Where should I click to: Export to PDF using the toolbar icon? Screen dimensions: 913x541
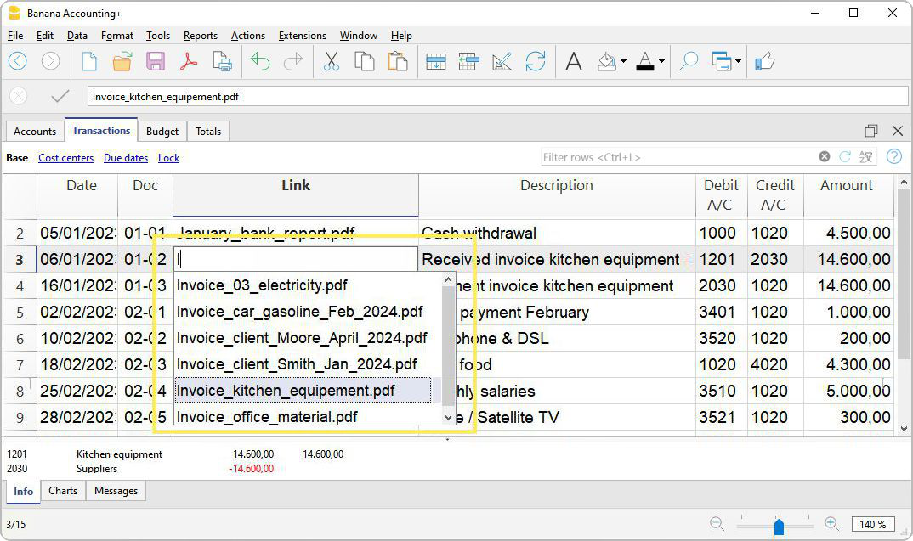(x=188, y=61)
